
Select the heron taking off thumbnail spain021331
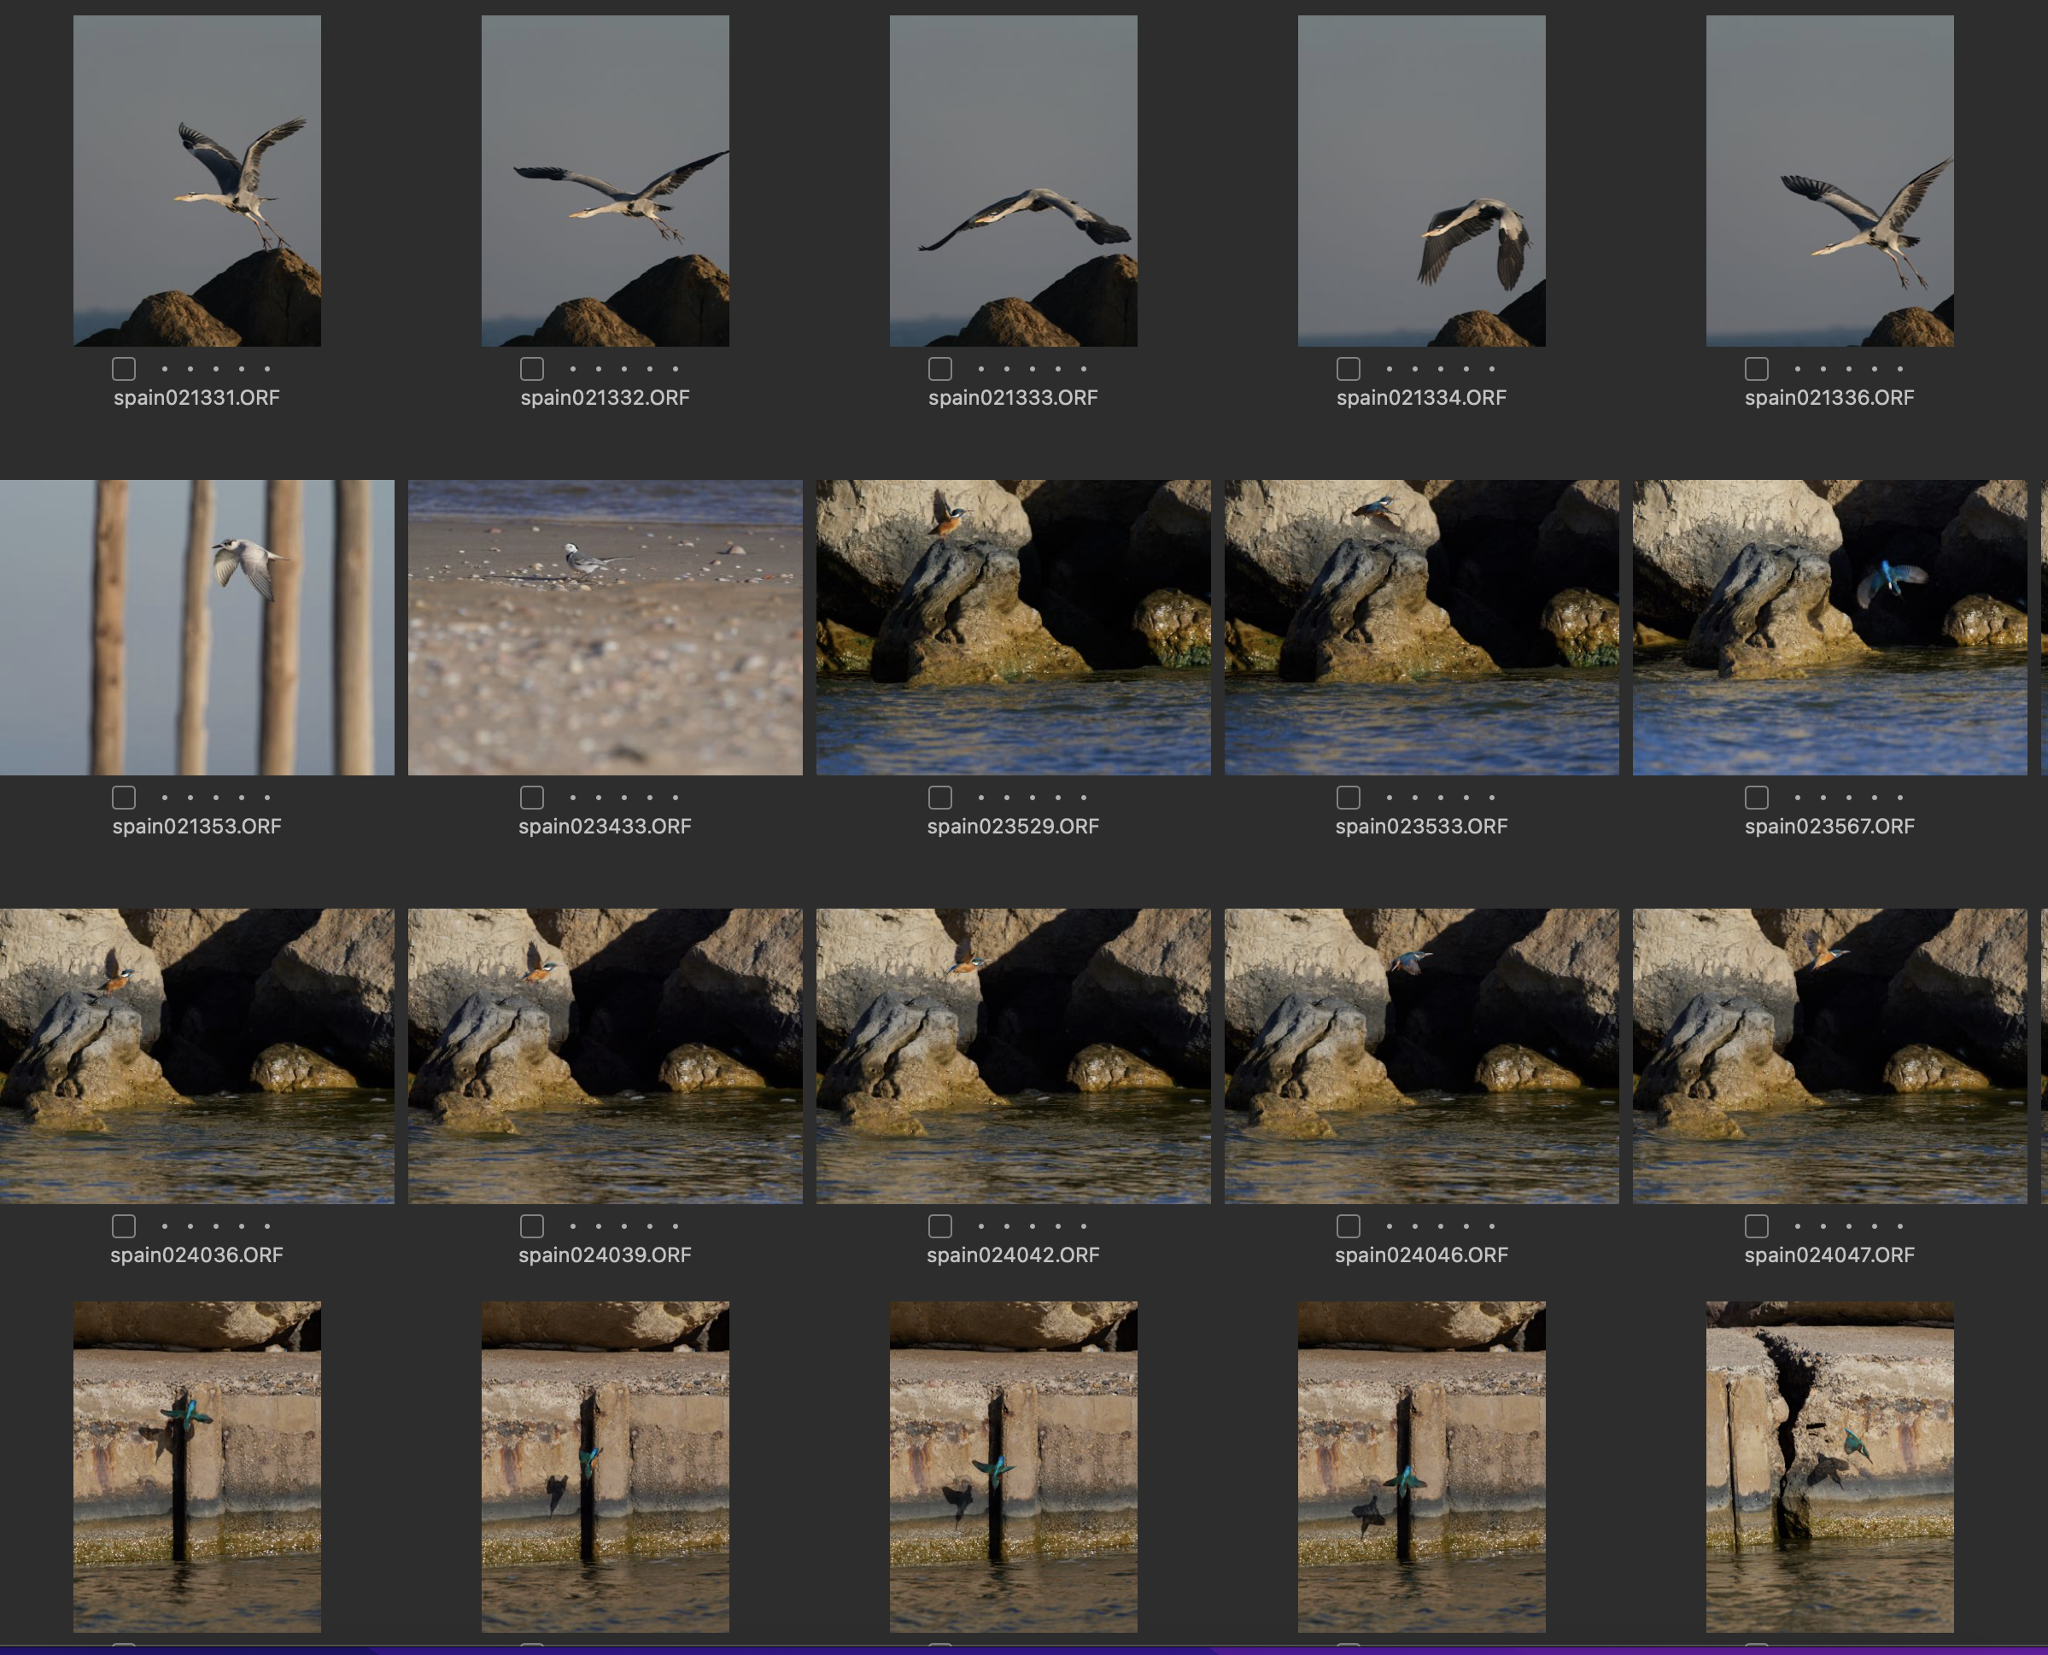(x=197, y=181)
